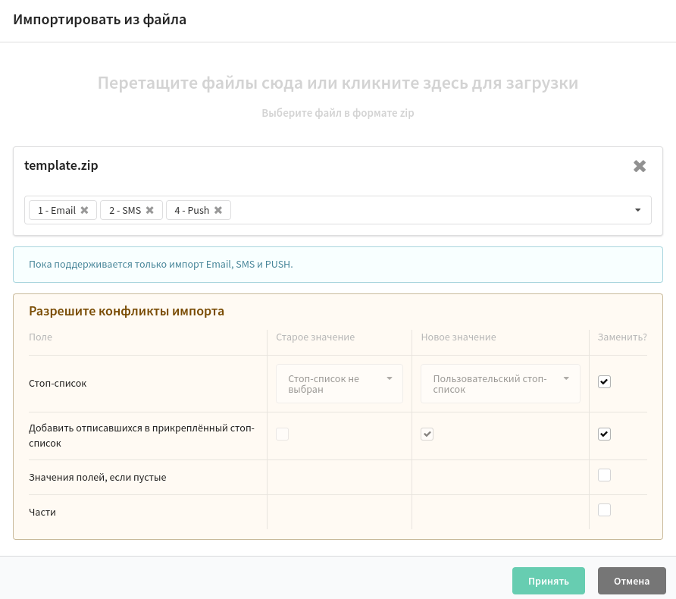Select the 4 - Push tag label
Image resolution: width=676 pixels, height=599 pixels.
click(192, 211)
